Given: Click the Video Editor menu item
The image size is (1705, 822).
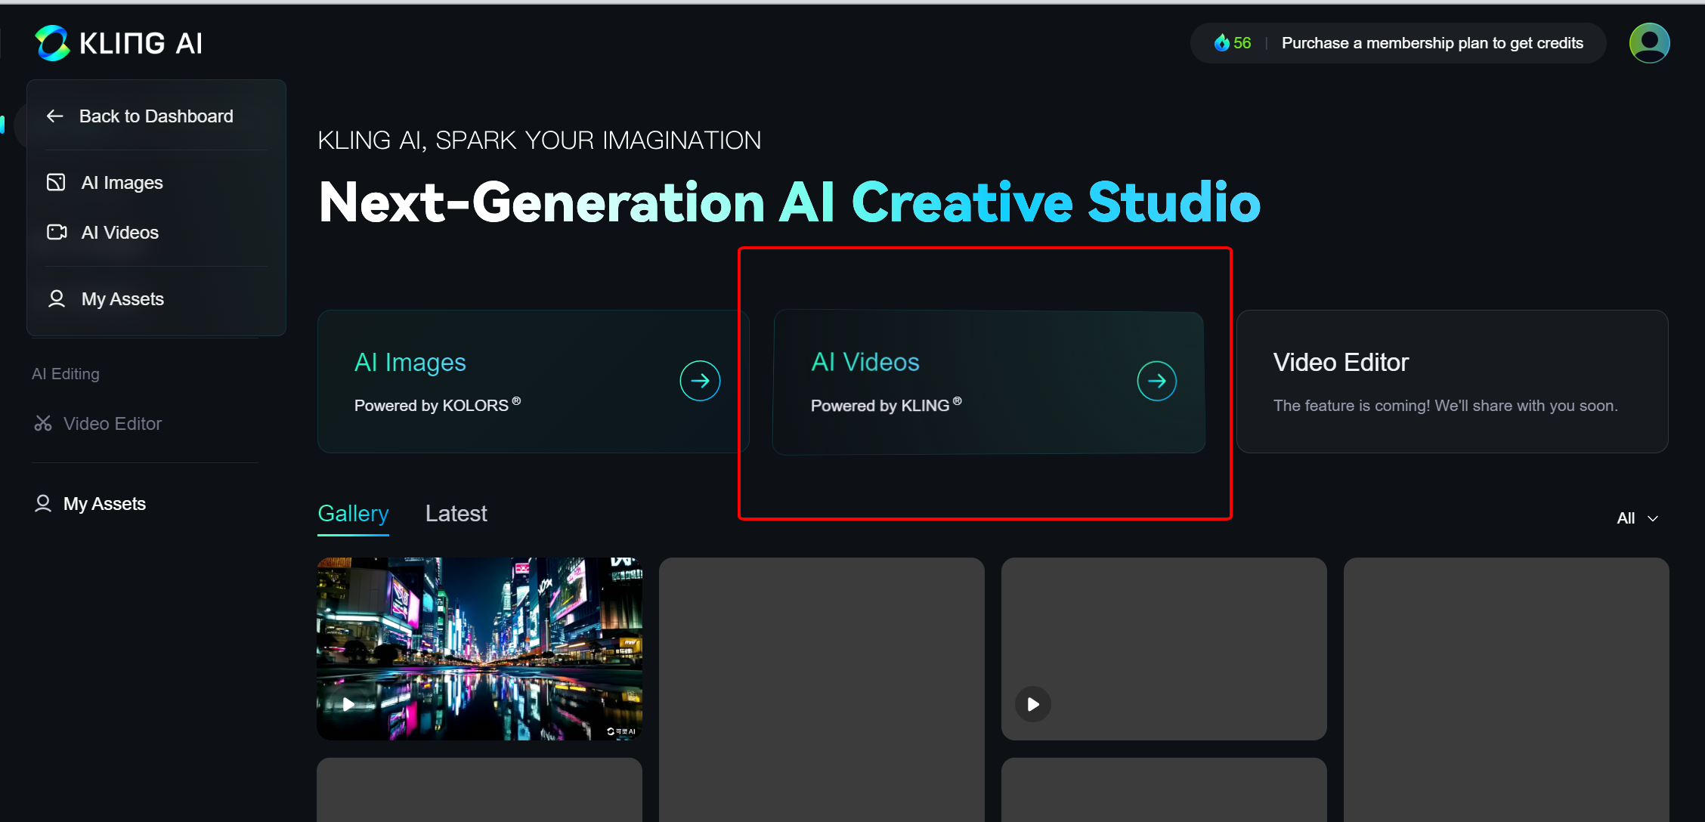Looking at the screenshot, I should 112,423.
